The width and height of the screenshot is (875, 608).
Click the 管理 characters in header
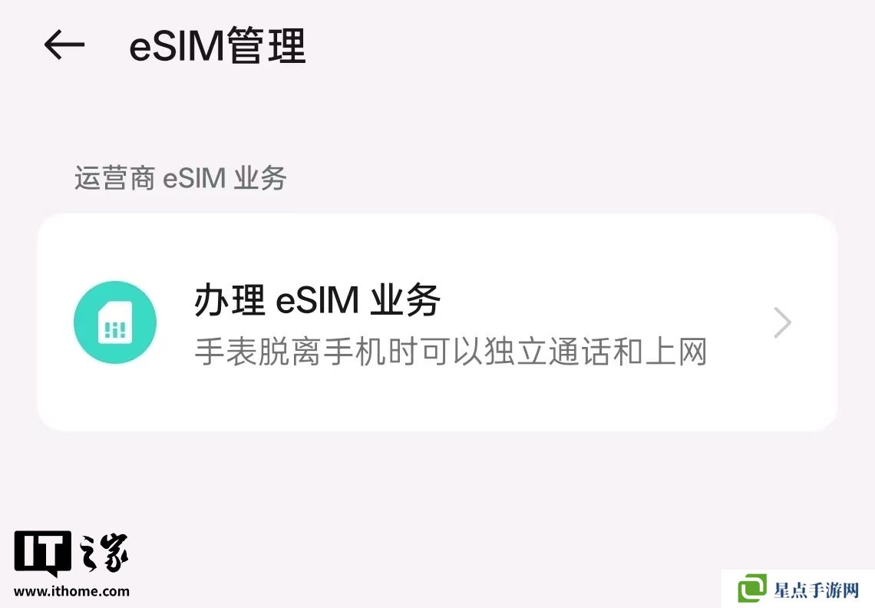[x=267, y=45]
